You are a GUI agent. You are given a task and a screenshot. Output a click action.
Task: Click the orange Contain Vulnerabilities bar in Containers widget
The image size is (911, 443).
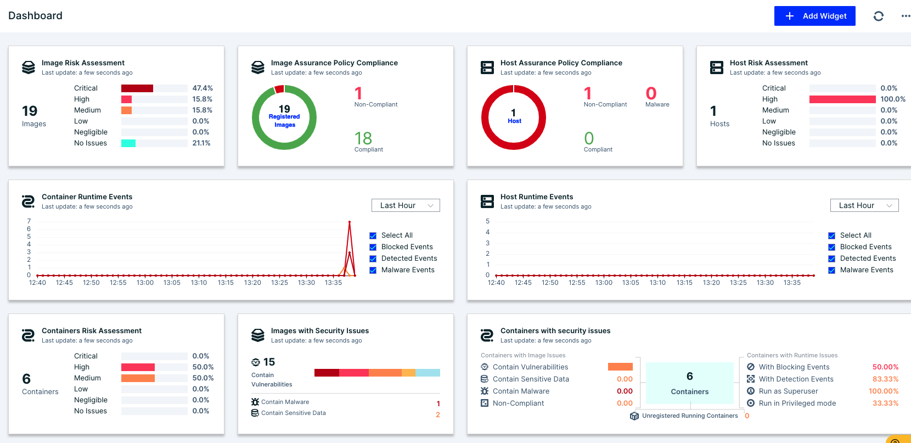point(620,367)
